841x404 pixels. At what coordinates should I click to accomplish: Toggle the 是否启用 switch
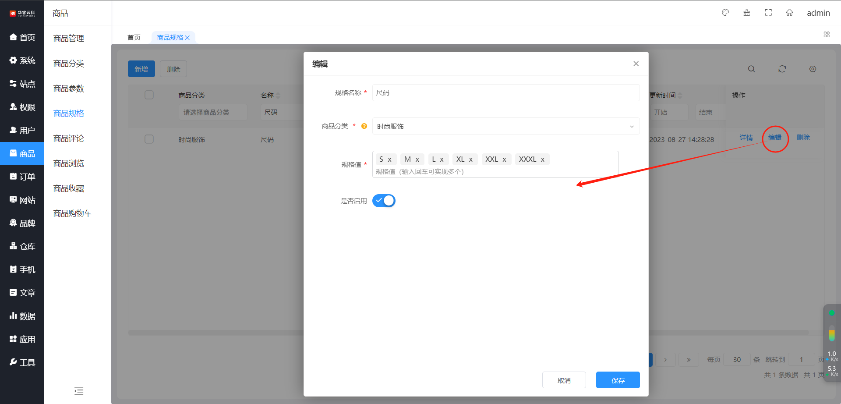pyautogui.click(x=384, y=201)
